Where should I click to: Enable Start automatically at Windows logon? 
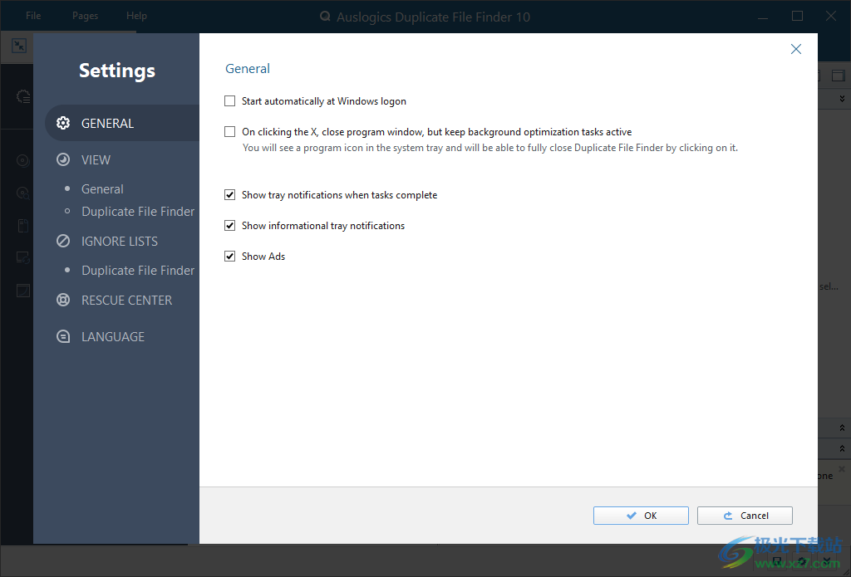230,100
